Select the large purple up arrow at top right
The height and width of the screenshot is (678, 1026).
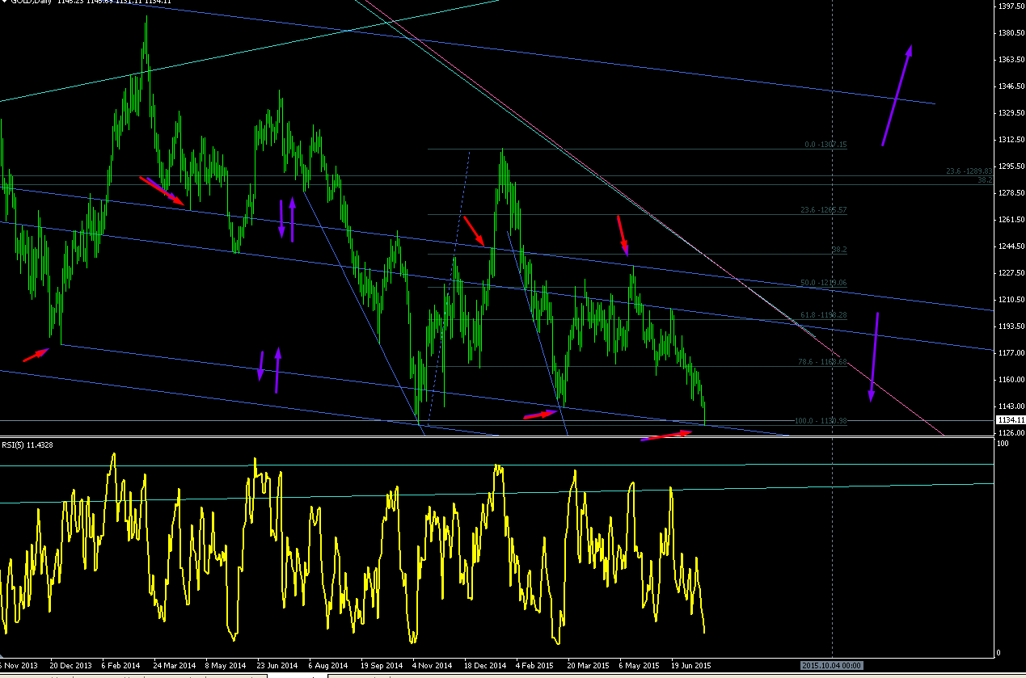pyautogui.click(x=897, y=95)
